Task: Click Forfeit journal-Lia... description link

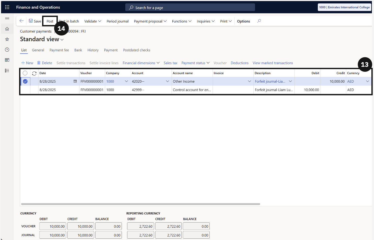Action: pos(270,81)
